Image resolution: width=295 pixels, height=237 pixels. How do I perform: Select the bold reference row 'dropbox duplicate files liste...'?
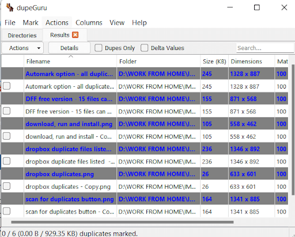145,149
